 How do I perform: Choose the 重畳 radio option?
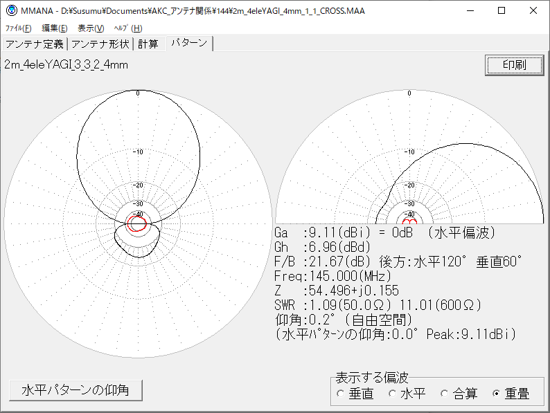pyautogui.click(x=496, y=394)
